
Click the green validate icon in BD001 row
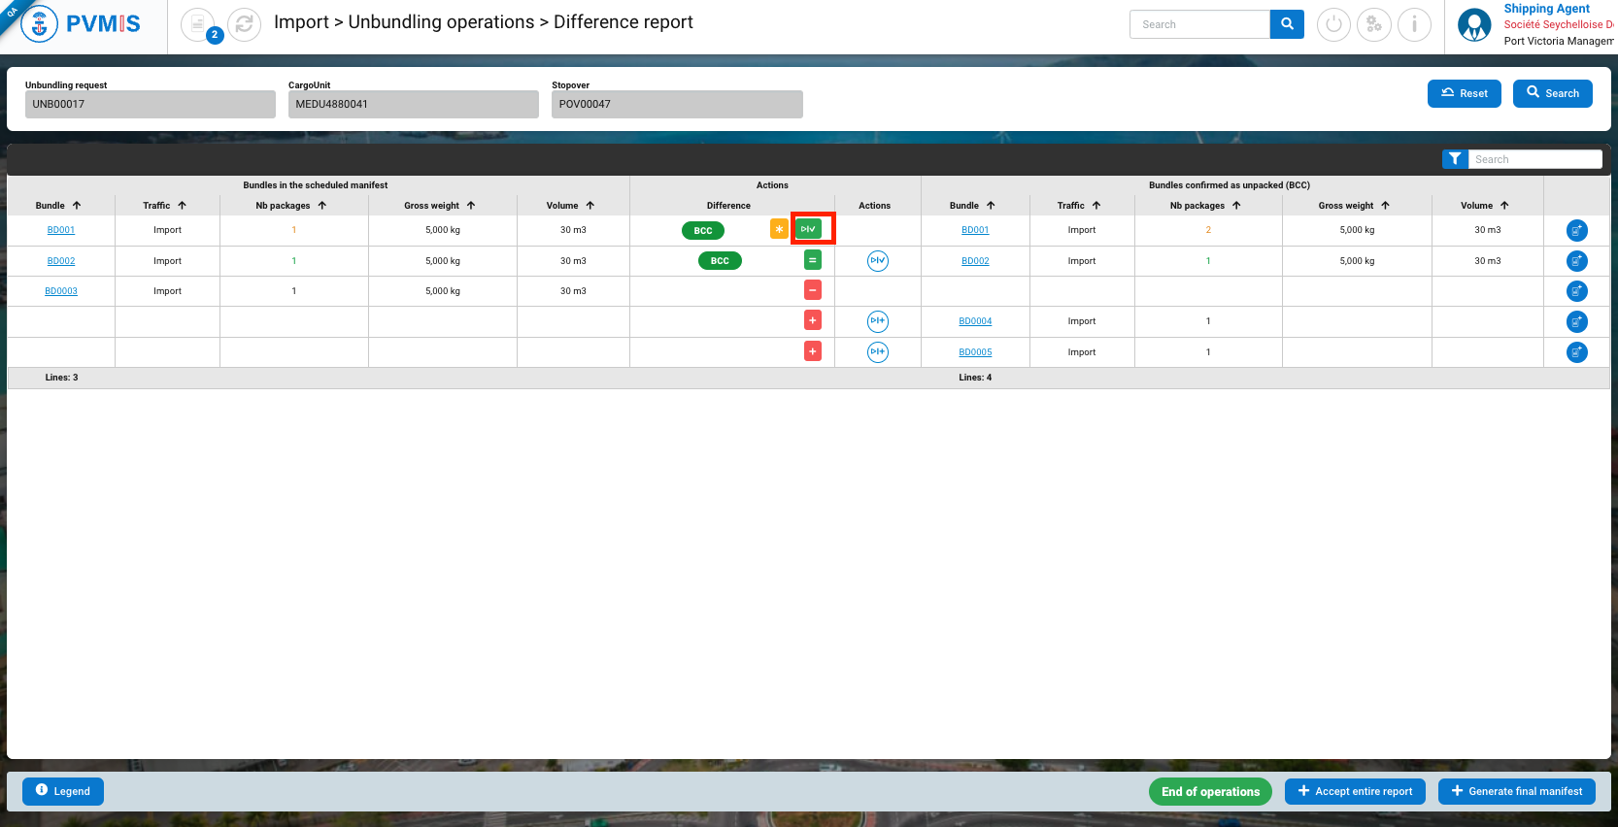[808, 229]
